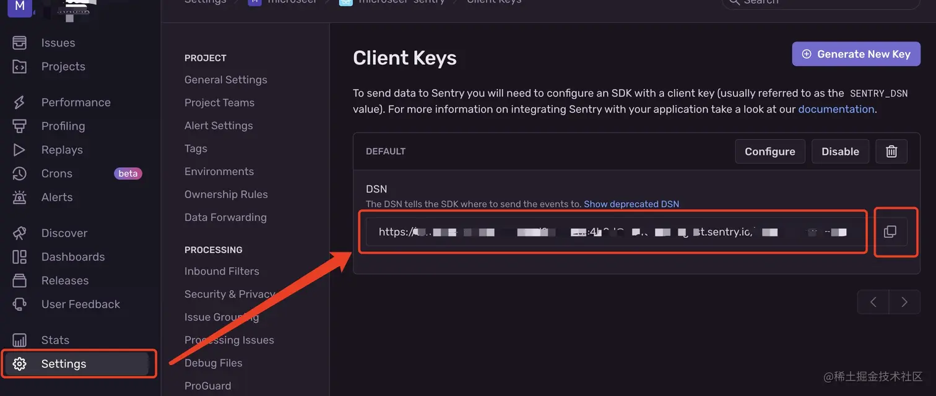Image resolution: width=936 pixels, height=396 pixels.
Task: Click the Issues sidebar icon
Action: (x=20, y=43)
